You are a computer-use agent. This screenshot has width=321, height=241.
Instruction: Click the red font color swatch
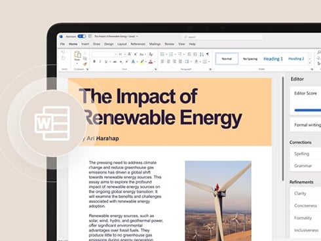coord(151,62)
